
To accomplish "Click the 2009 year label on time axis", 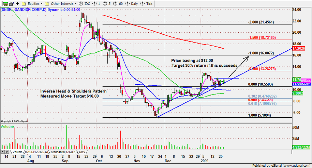I will click(205, 161).
